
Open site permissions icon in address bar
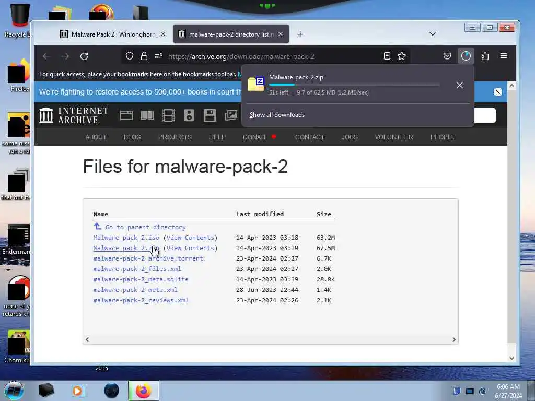point(159,56)
